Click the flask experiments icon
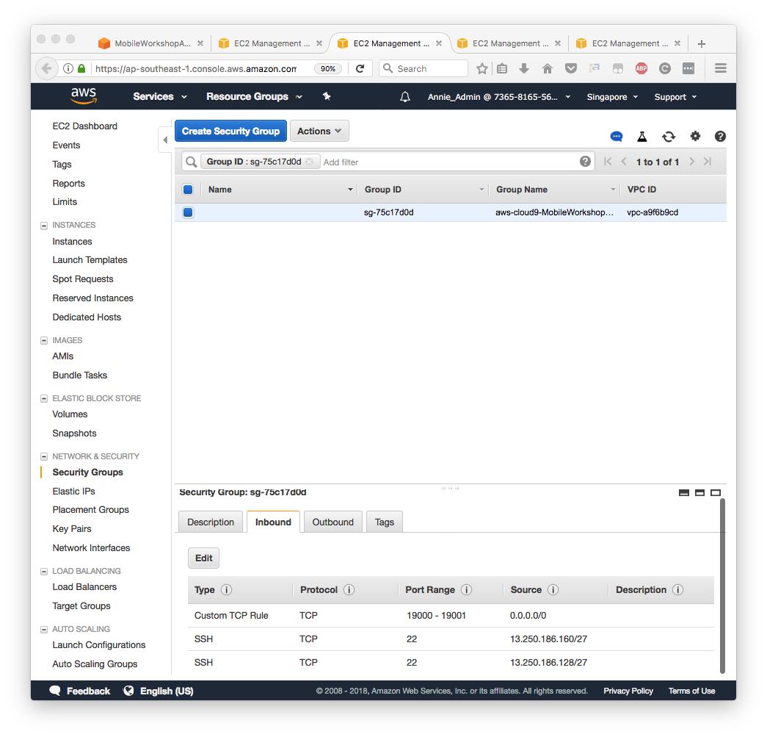Viewport: 767px width, 737px height. (x=642, y=137)
